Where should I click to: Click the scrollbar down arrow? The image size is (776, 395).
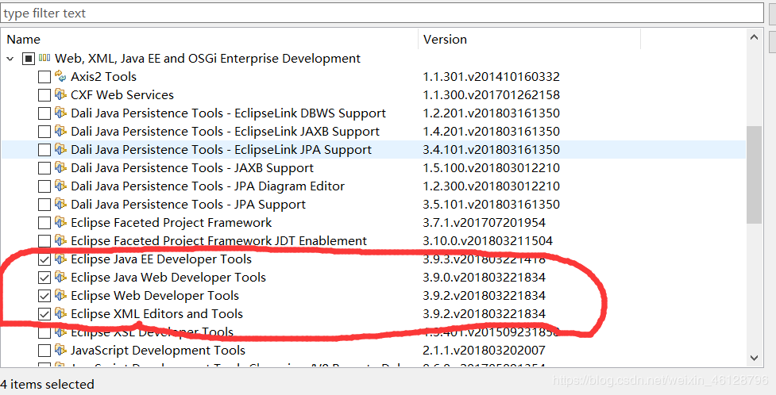754,358
